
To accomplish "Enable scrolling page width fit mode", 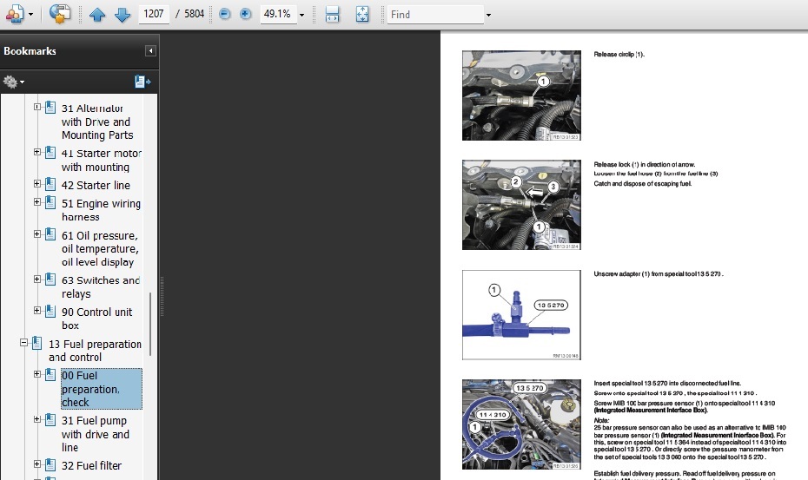I will point(333,15).
